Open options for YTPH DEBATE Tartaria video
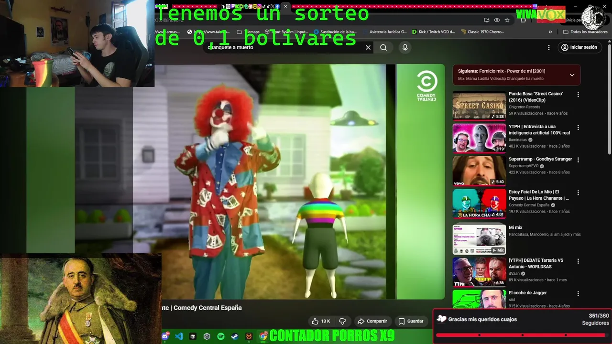 pyautogui.click(x=578, y=261)
